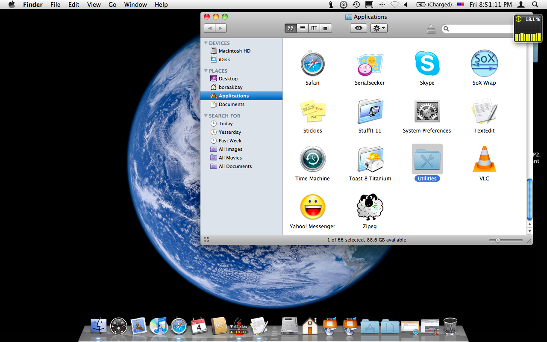Screen dimensions: 547x342
Task: Select the StuffIt 11 folder icon
Action: (370, 112)
